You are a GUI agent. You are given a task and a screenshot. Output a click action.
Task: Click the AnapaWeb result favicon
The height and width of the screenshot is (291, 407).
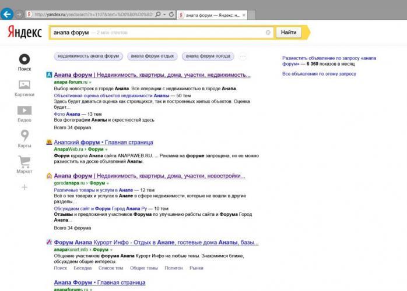(x=49, y=142)
